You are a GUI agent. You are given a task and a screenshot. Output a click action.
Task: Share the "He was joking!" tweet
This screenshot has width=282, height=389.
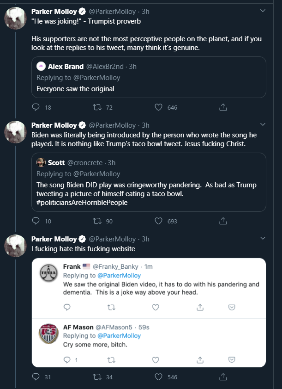223,107
